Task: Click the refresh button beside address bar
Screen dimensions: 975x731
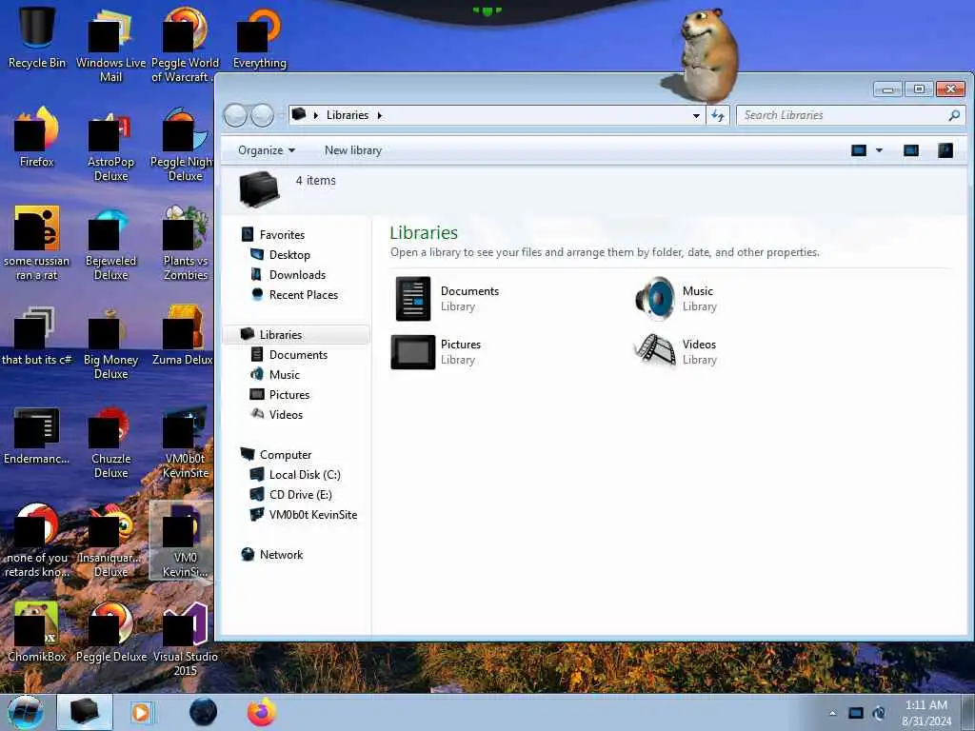Action: (x=718, y=115)
